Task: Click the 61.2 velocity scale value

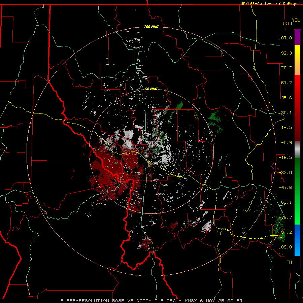Action: (287, 83)
